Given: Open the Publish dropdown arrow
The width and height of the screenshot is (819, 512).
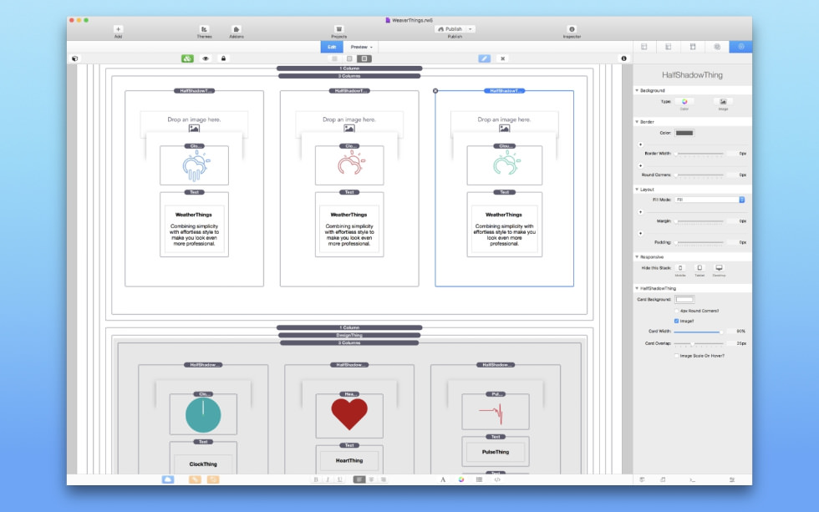Looking at the screenshot, I should (470, 29).
